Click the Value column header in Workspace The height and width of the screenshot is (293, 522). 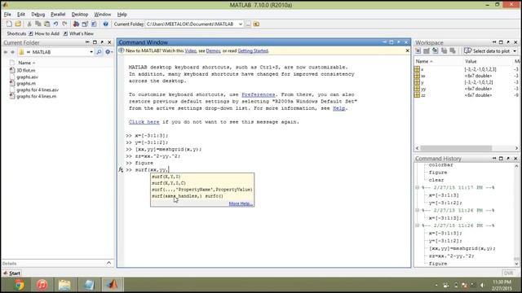tap(471, 62)
